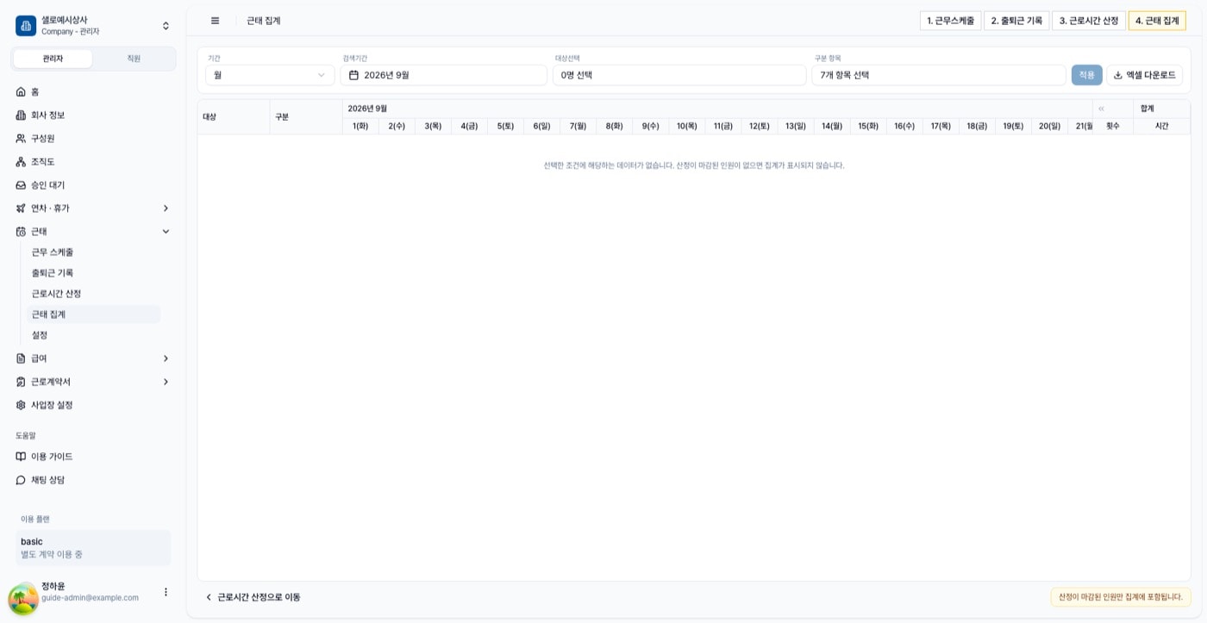Switch to 관리자 mode
The height and width of the screenshot is (623, 1207).
[x=53, y=58]
